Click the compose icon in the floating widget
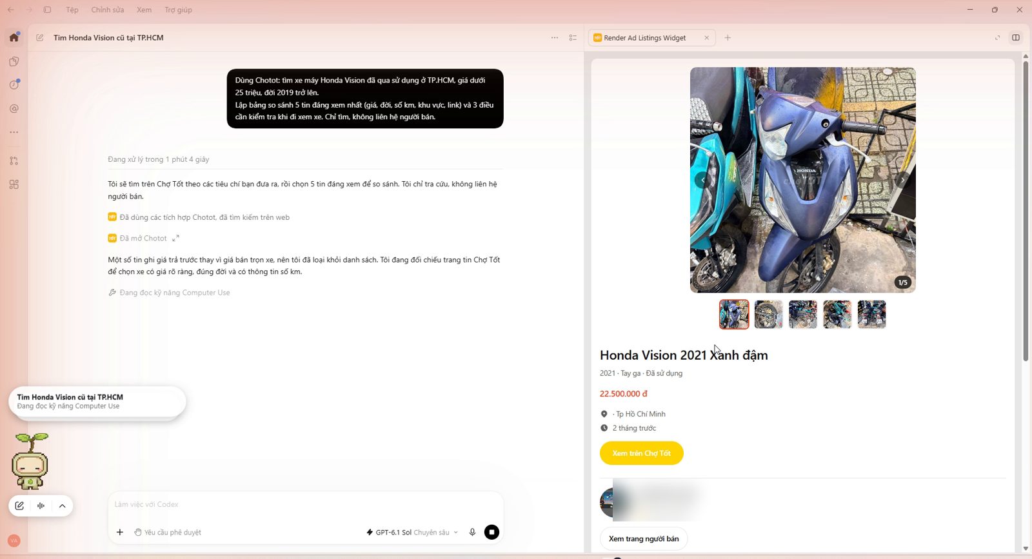 click(19, 506)
